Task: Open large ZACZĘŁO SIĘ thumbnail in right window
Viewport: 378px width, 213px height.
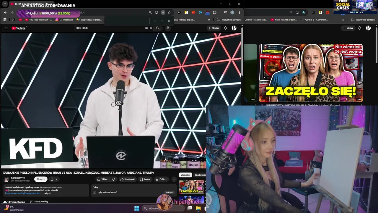Action: [311, 73]
